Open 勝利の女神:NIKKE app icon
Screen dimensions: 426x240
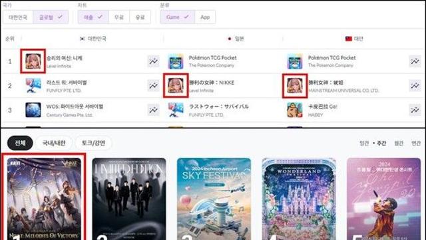(x=176, y=85)
